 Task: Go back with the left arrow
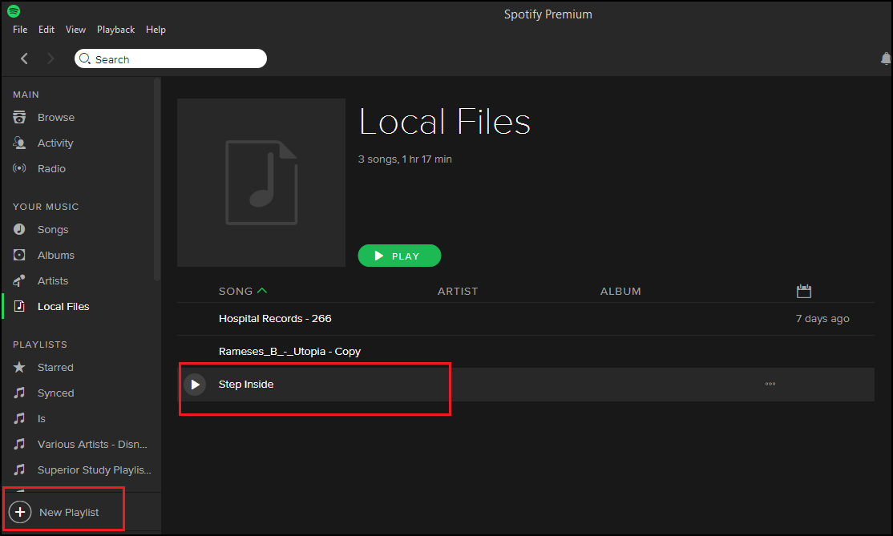24,58
